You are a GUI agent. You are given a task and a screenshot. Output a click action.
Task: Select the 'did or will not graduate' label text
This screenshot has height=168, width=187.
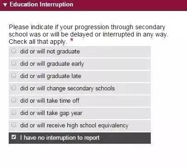coord(50,52)
